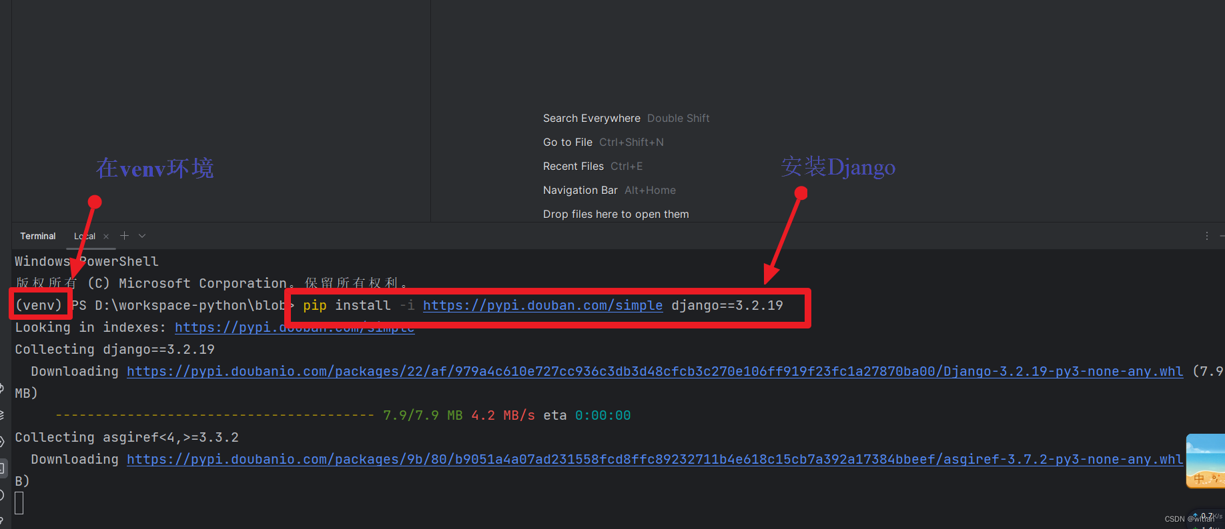Click the 'Collecting asgiref<4,>=3.3.2' output line
Image resolution: width=1225 pixels, height=529 pixels.
[x=127, y=437]
